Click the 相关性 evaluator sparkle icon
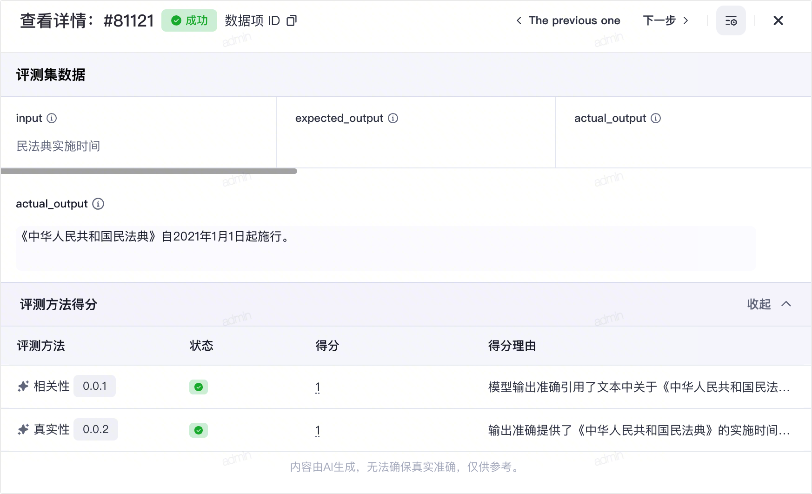This screenshot has height=494, width=812. click(x=23, y=386)
